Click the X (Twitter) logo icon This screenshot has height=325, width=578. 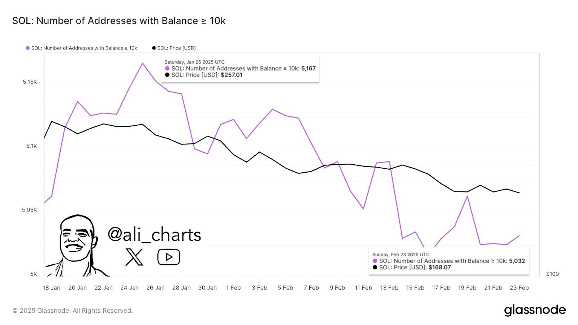(x=134, y=257)
